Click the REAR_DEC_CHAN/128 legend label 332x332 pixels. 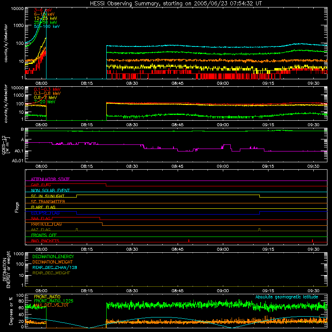55,267
